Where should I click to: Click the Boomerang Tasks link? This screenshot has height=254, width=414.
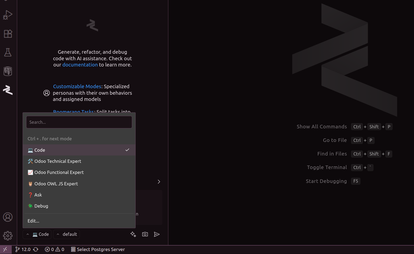click(x=74, y=111)
